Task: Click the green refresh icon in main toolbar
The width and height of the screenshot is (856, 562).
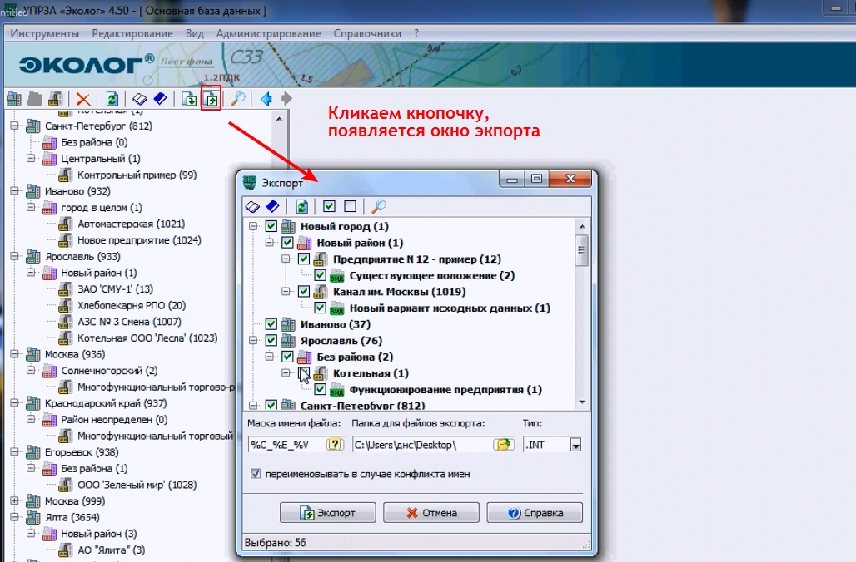Action: [112, 99]
